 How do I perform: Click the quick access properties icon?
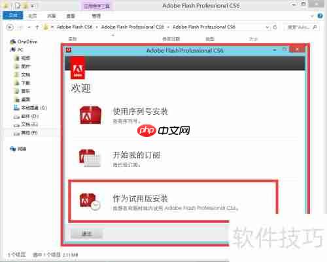[18, 6]
